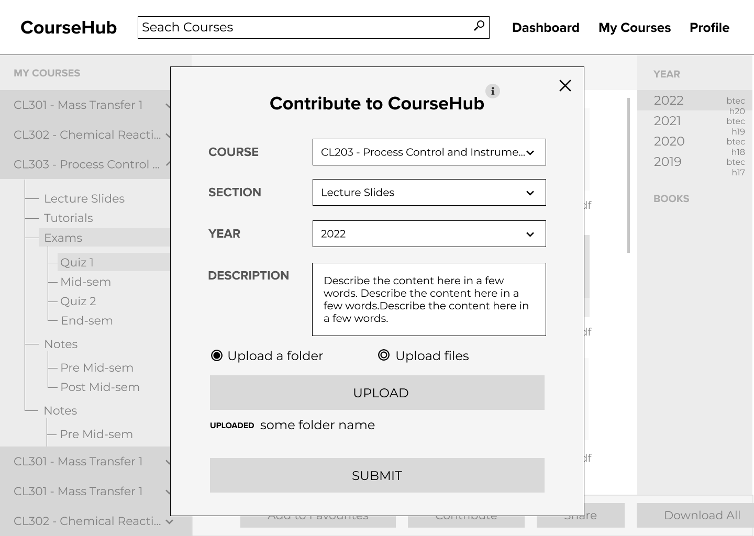The height and width of the screenshot is (536, 754).
Task: Focus the Seach Courses input field
Action: (314, 27)
